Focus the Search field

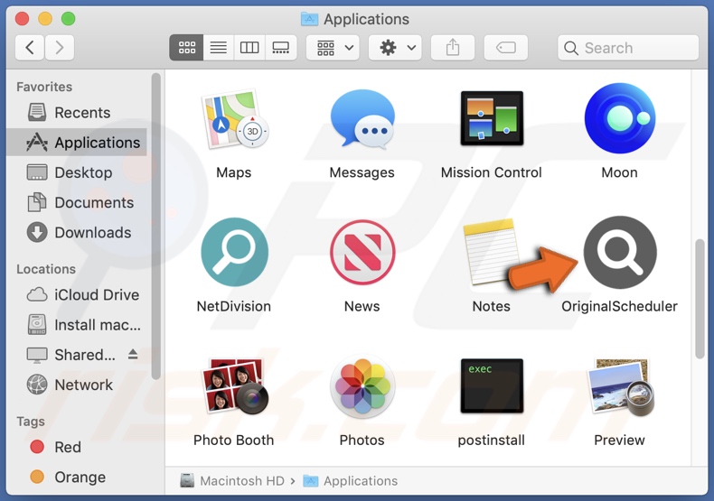point(628,48)
